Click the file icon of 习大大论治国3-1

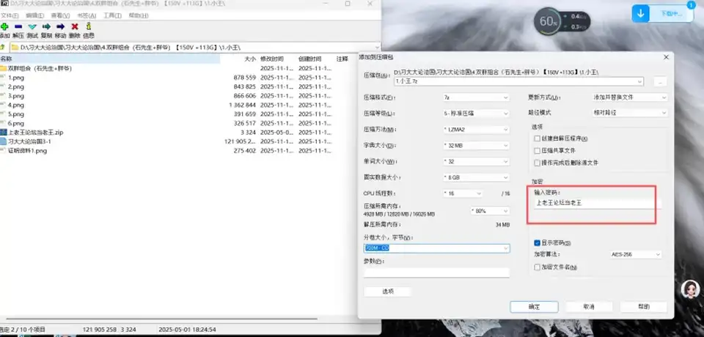(x=3, y=141)
